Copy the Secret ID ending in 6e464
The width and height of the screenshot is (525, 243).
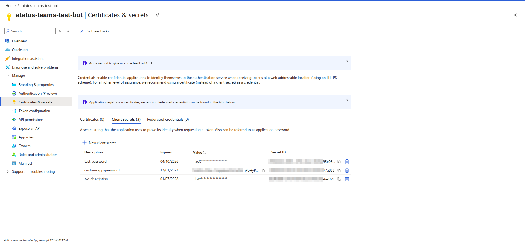tap(339, 179)
